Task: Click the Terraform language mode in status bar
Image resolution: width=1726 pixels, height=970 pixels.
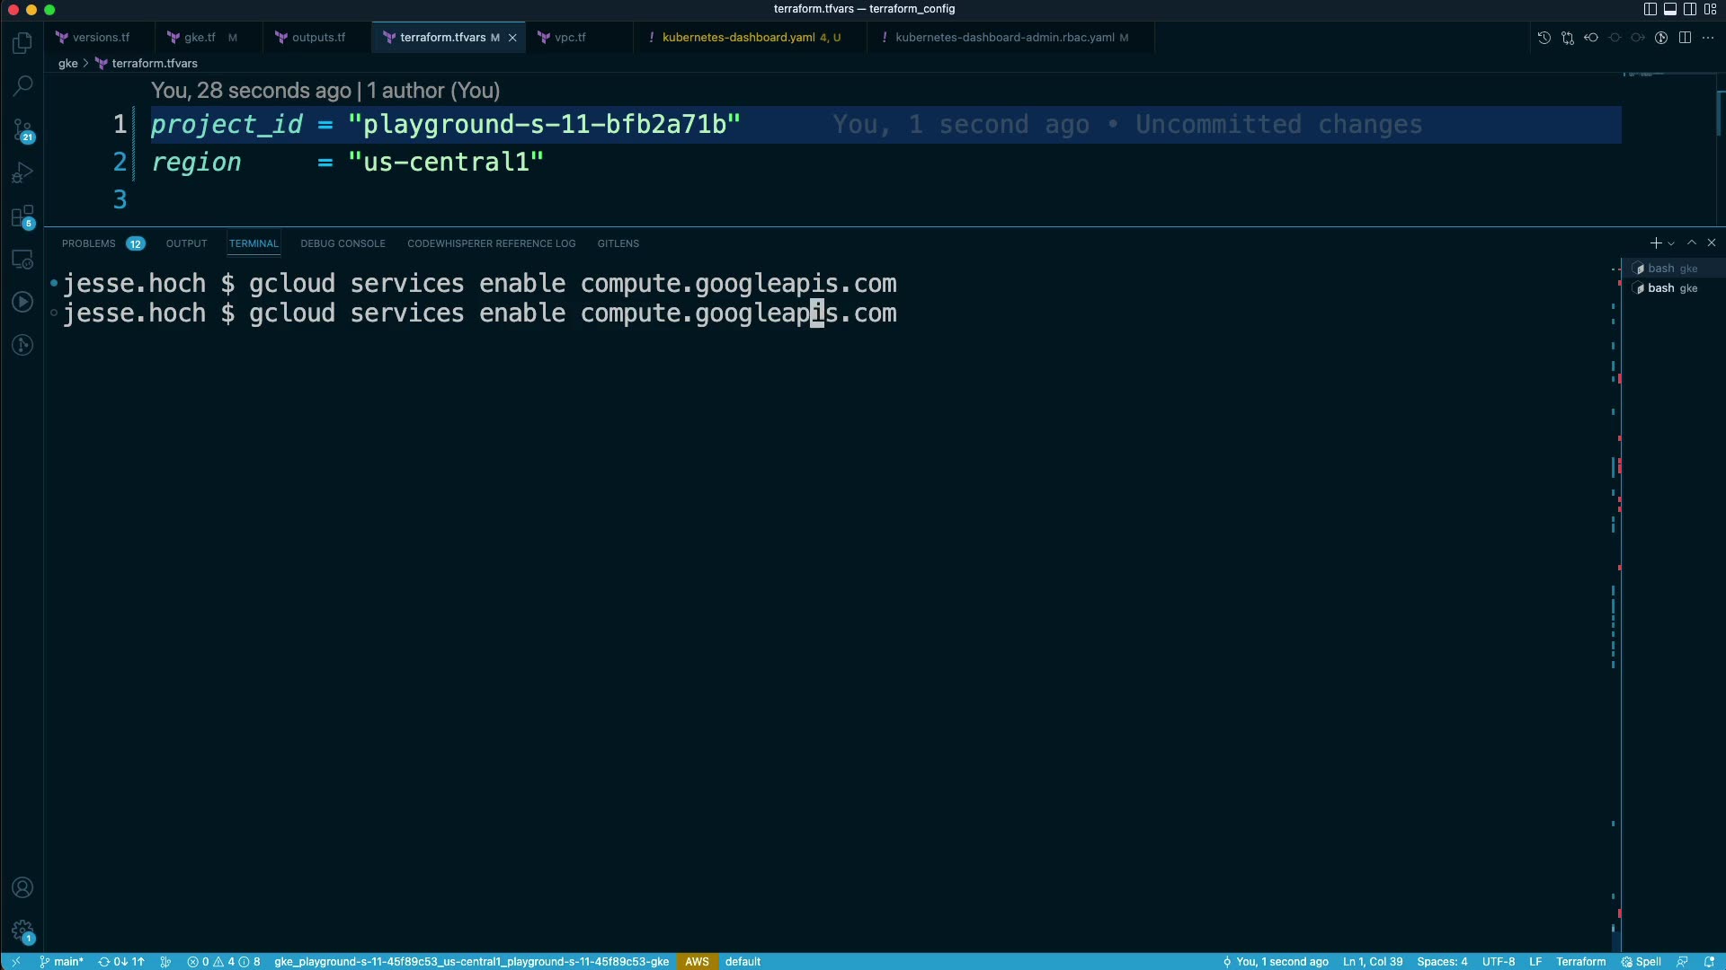Action: 1580,961
